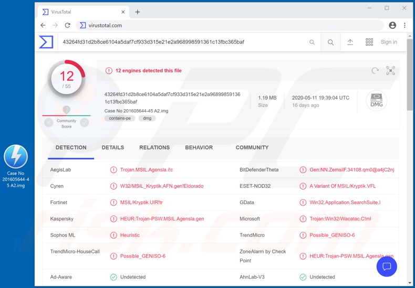Switch to the DETECTION tab
415x288 pixels.
pyautogui.click(x=71, y=147)
